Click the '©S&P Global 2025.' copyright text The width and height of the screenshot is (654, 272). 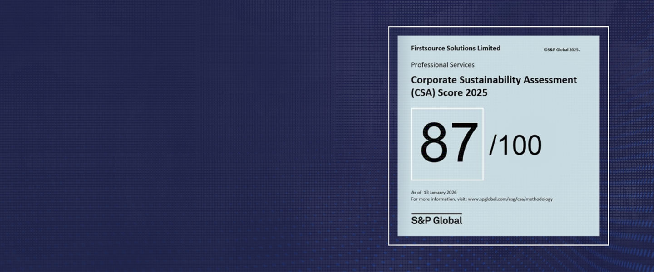pyautogui.click(x=561, y=50)
